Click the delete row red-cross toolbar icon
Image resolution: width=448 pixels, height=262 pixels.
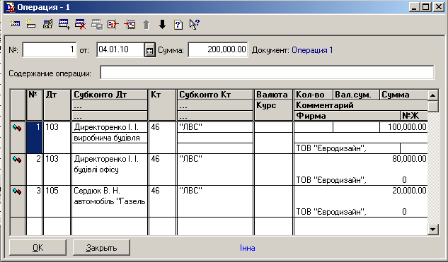[80, 24]
